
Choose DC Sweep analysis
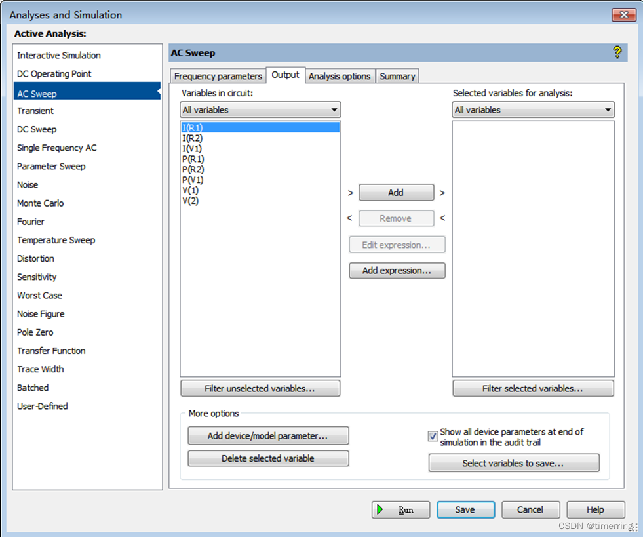pos(37,129)
